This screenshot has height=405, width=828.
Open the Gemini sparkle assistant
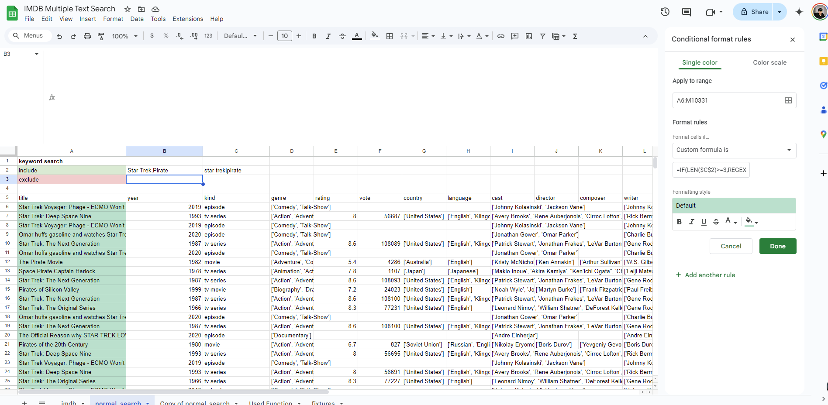point(799,12)
